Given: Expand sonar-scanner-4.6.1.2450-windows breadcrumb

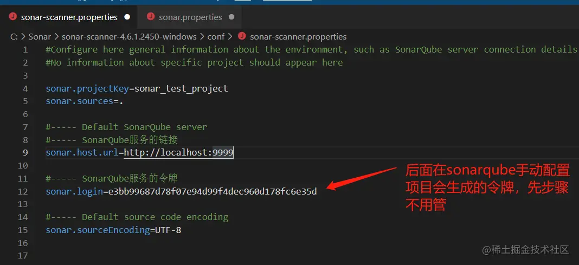Looking at the screenshot, I should click(129, 36).
